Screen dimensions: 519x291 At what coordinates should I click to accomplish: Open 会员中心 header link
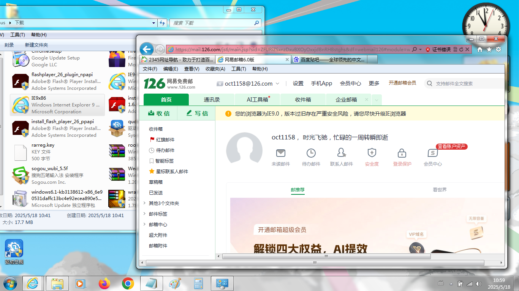tap(351, 83)
